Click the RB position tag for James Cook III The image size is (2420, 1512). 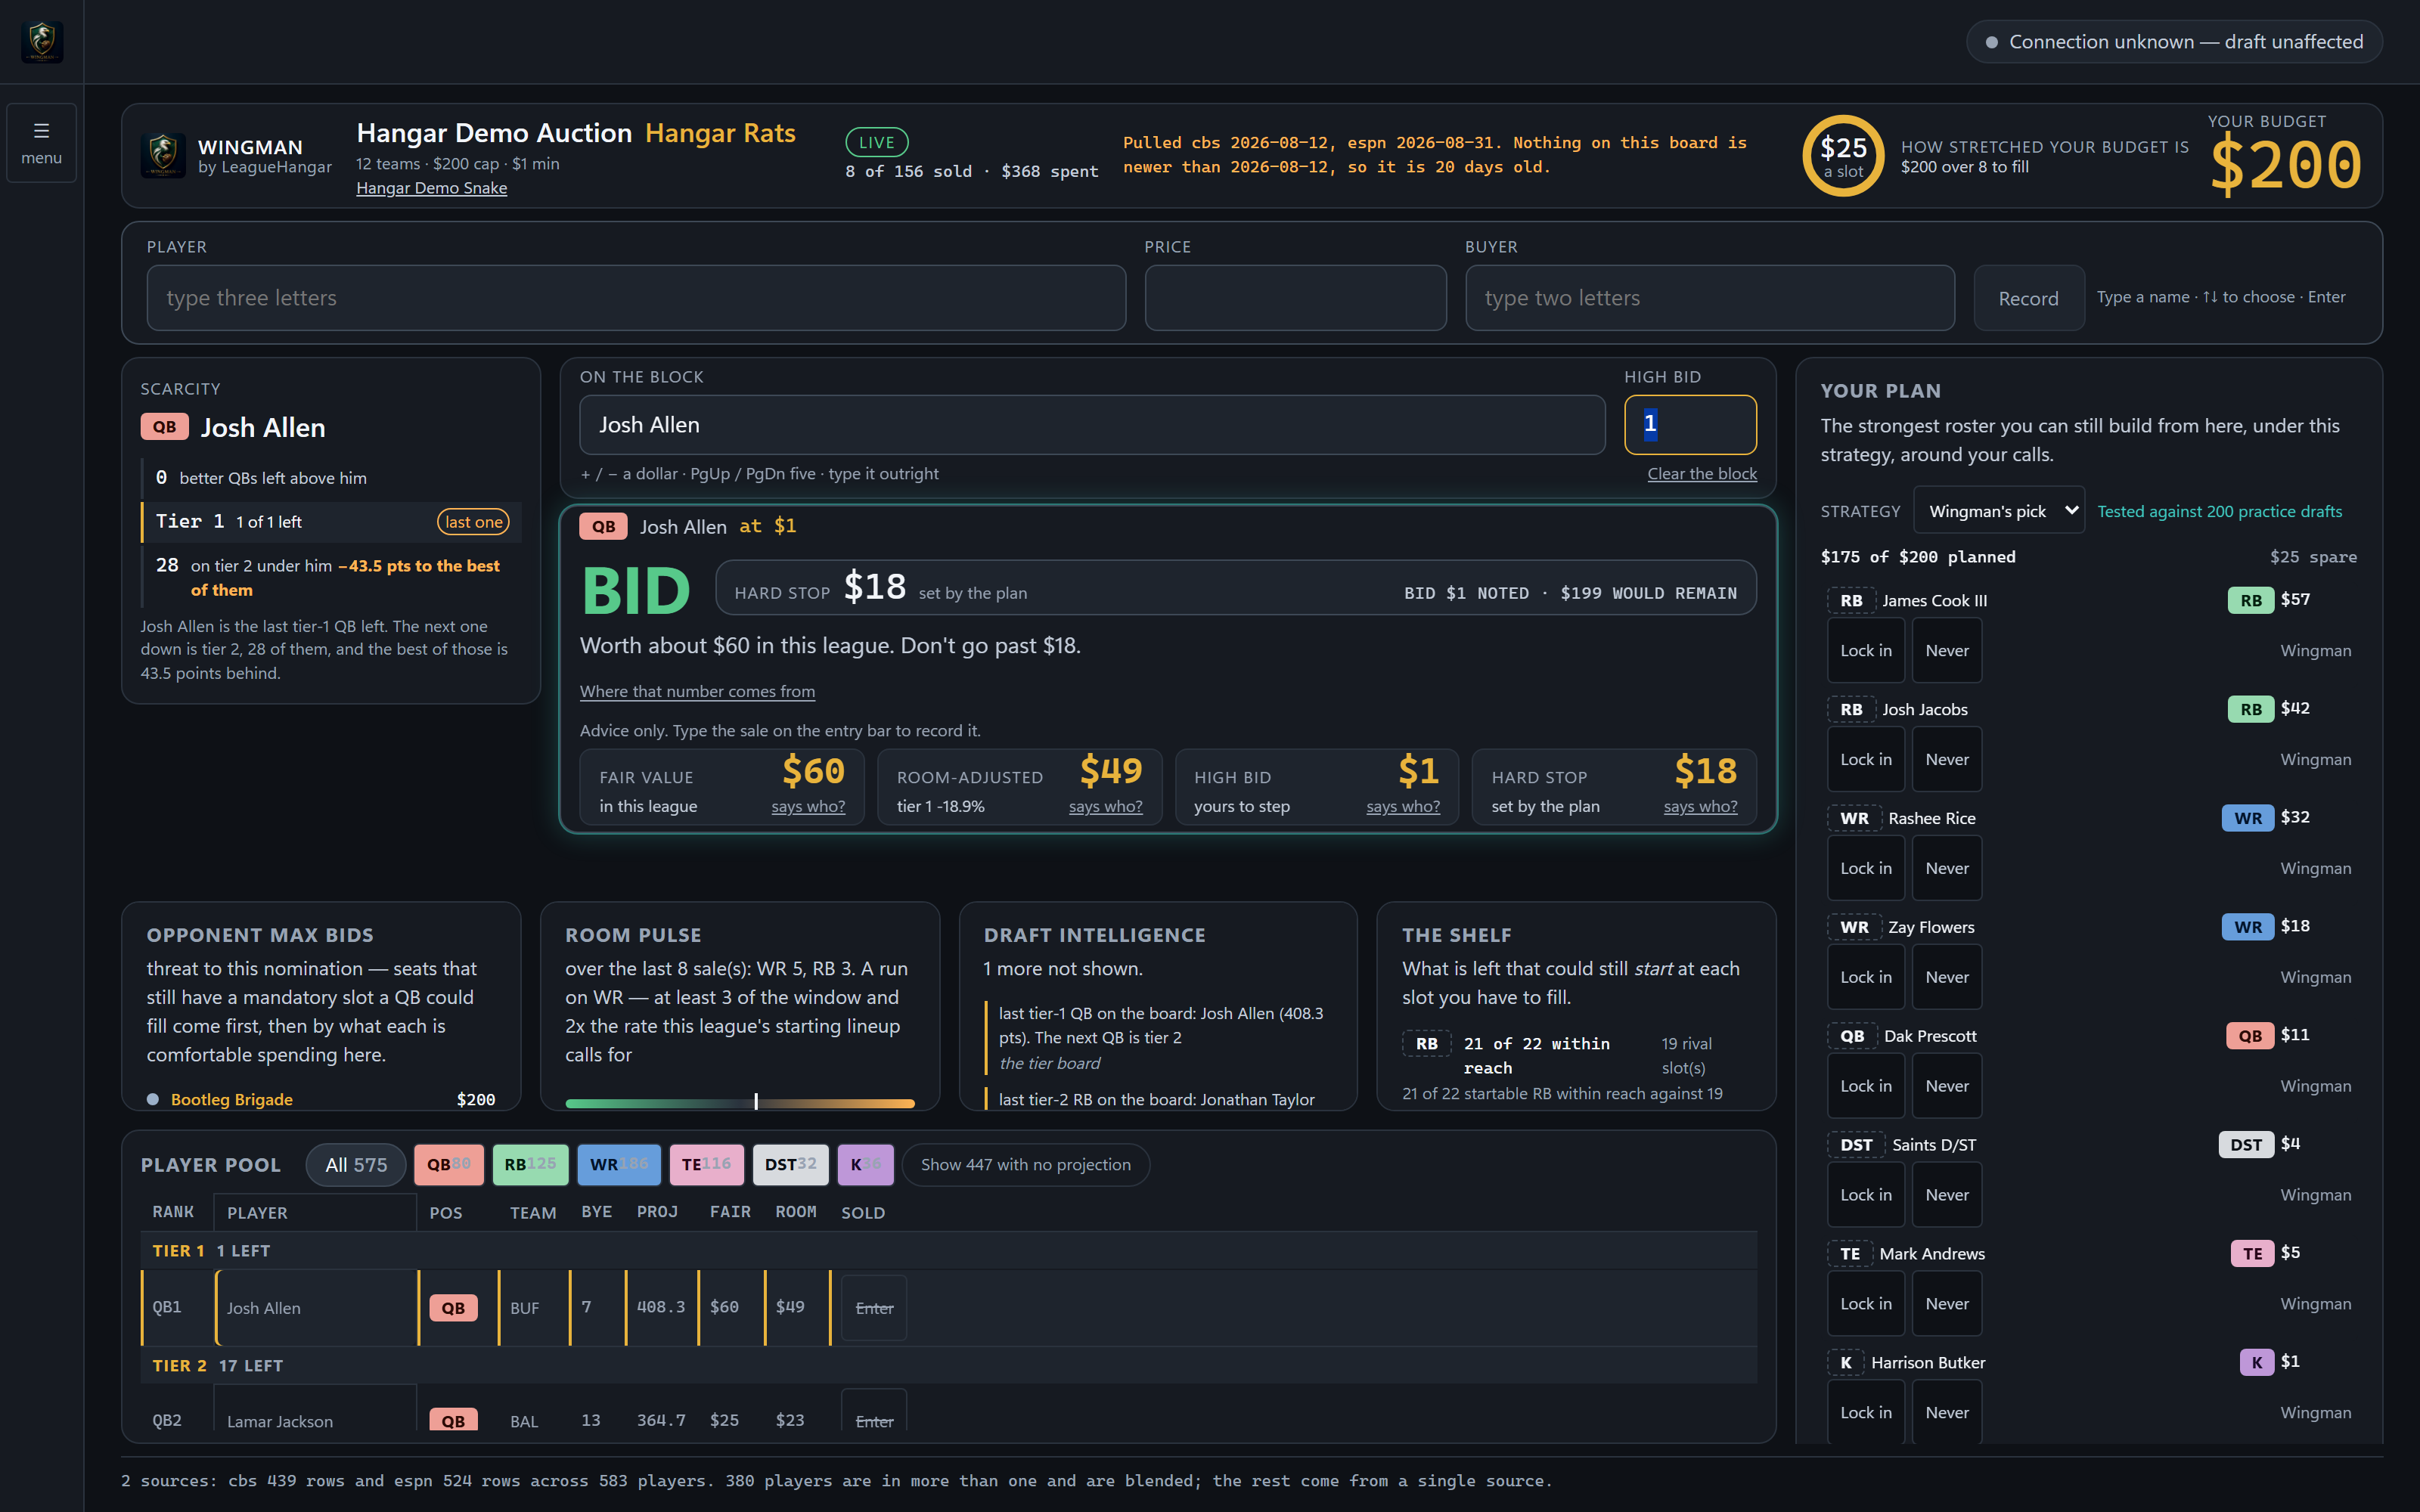[2250, 600]
